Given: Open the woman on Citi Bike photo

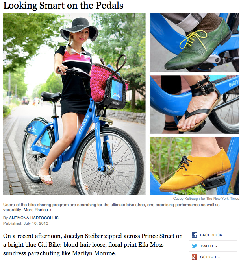Looking at the screenshot, I should click(74, 104).
